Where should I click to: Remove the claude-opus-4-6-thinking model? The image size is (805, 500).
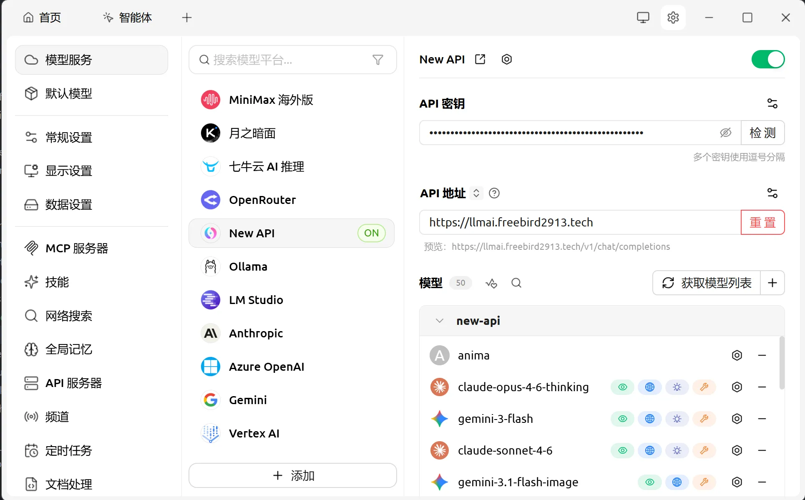(762, 387)
